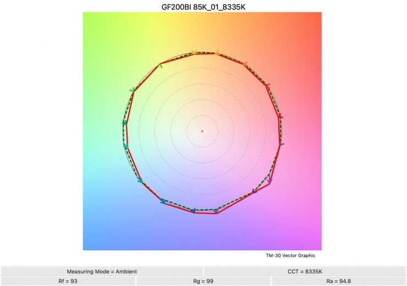Pick the magenta bottom-right corner of chart

pyautogui.click(x=317, y=246)
